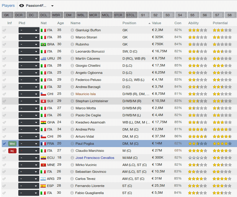Open info icon for Mirko Vucinic
237x197 pixels.
coord(72,165)
